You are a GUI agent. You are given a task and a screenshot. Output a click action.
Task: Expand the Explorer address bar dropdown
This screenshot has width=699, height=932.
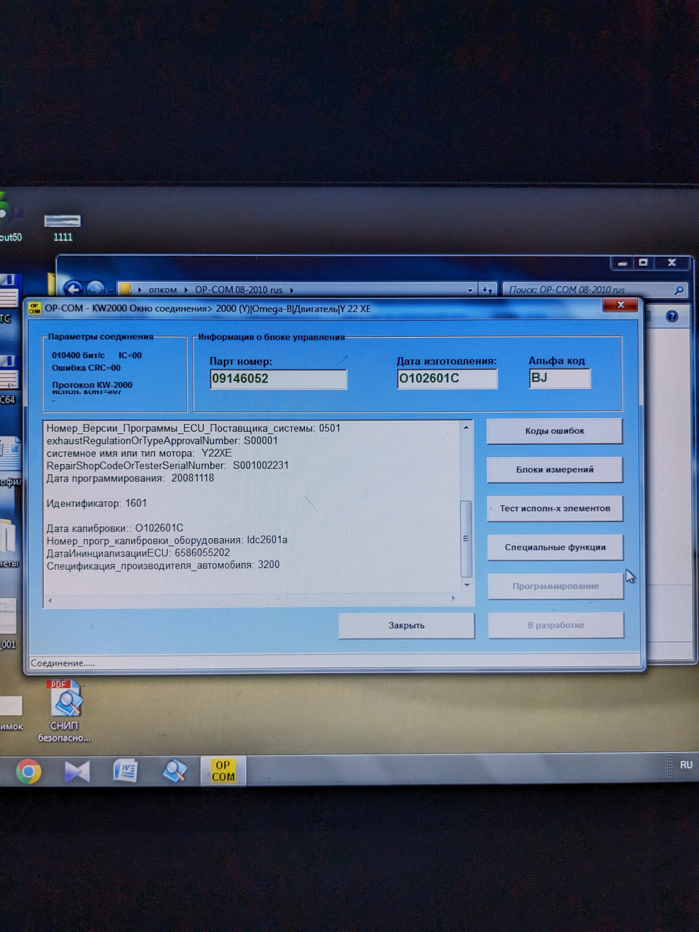pyautogui.click(x=470, y=290)
